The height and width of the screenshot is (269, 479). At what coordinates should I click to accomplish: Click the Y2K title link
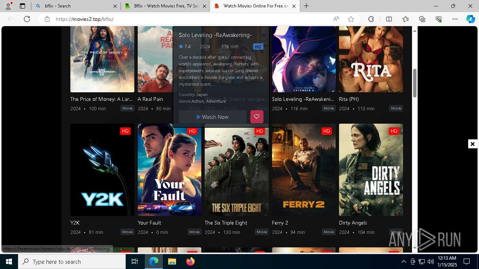75,223
